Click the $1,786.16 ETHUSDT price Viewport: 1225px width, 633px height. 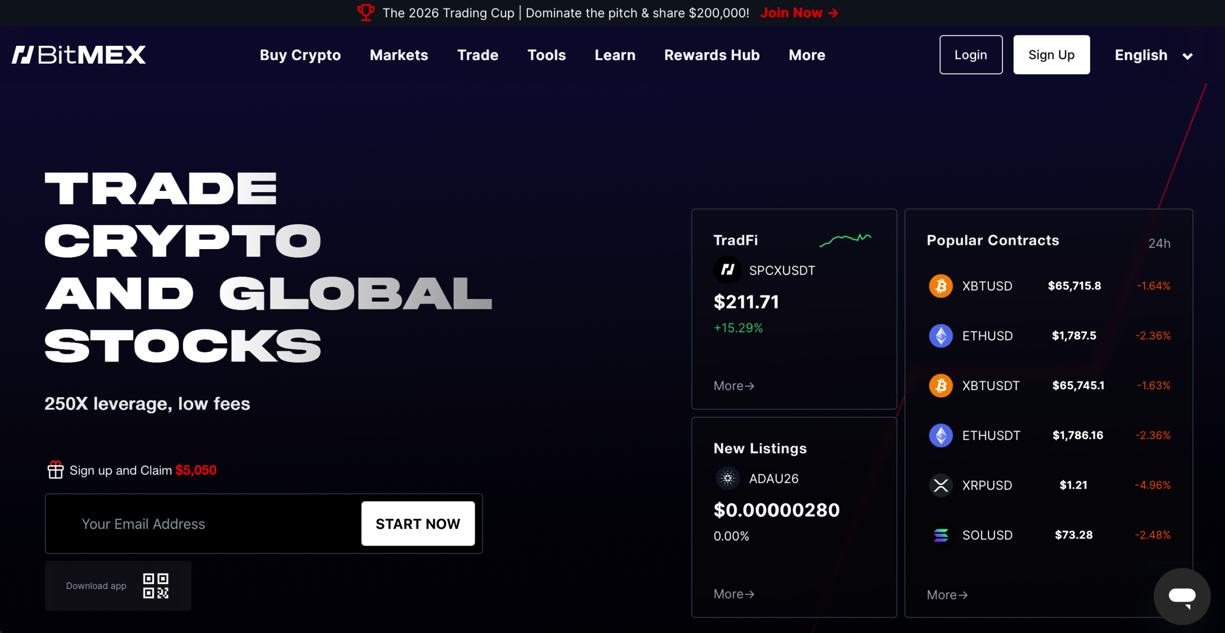tap(1078, 435)
